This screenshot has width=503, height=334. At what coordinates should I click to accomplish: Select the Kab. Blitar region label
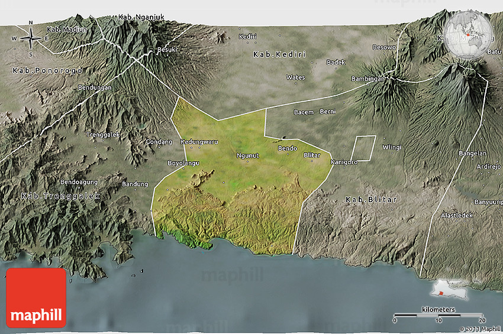point(371,200)
